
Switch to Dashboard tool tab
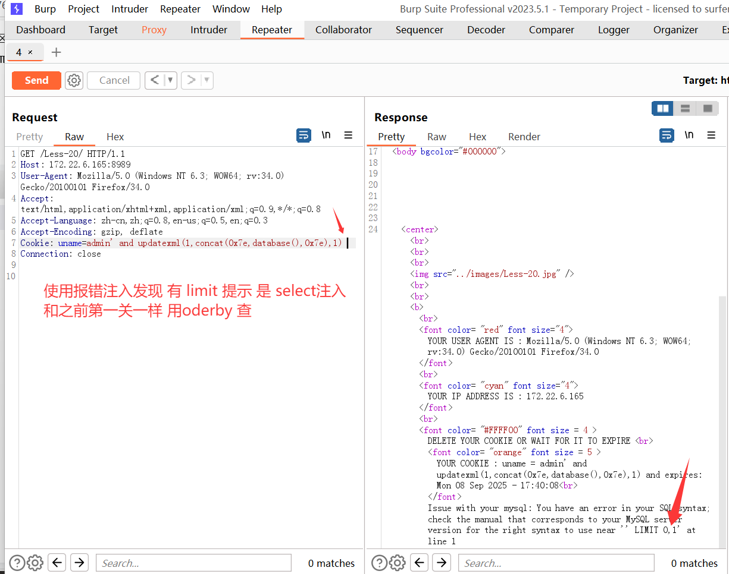40,30
